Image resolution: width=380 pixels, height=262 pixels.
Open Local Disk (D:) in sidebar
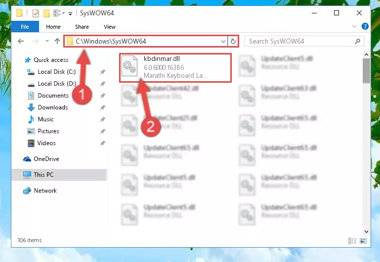point(51,84)
